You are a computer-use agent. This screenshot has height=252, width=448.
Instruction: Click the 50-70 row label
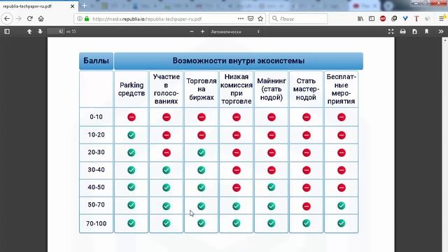pos(97,205)
